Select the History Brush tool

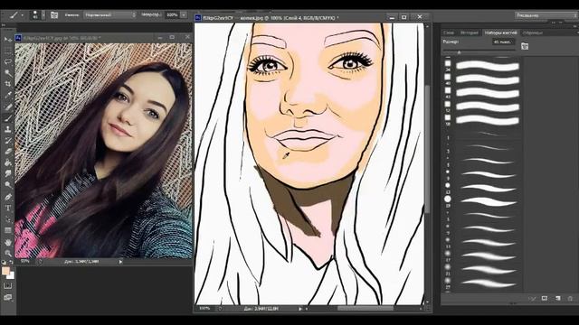(x=8, y=141)
